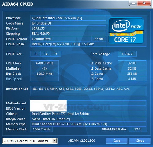Open the CPU core selector dropdown arrow
This screenshot has width=153, height=147.
tap(54, 141)
